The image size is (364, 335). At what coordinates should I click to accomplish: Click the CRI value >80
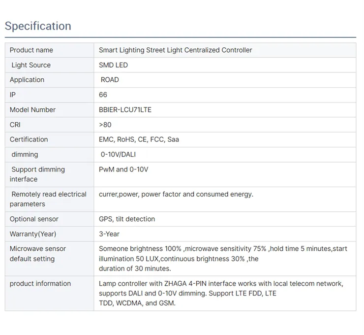(105, 125)
